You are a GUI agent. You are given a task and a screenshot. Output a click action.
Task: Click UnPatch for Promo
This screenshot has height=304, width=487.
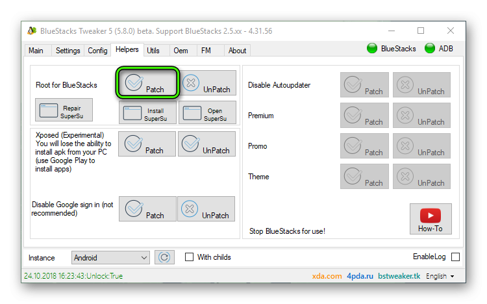421,146
